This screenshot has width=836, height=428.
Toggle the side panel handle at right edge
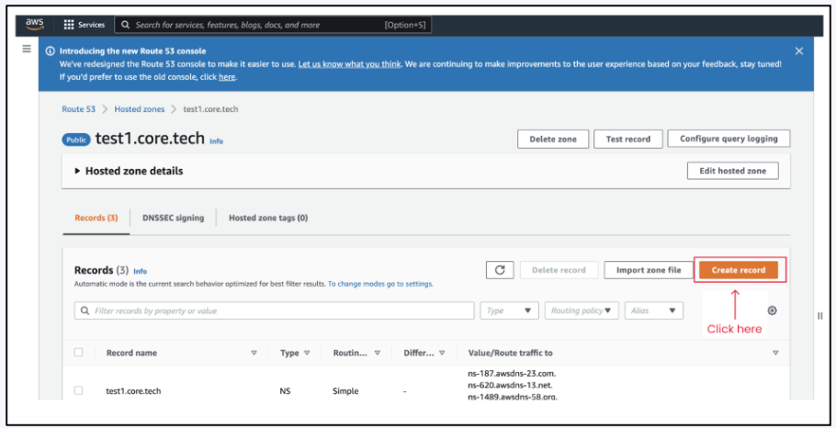pyautogui.click(x=820, y=316)
